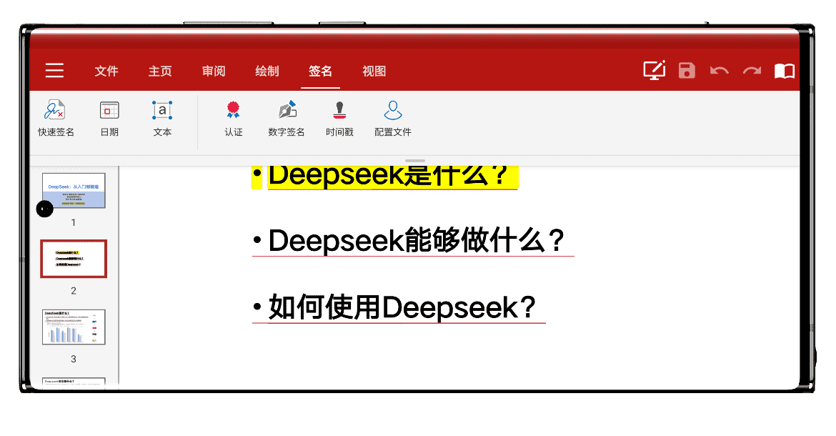Screen dimensions: 836x436
Task: Select page 2 thumbnail
Action: click(x=74, y=259)
